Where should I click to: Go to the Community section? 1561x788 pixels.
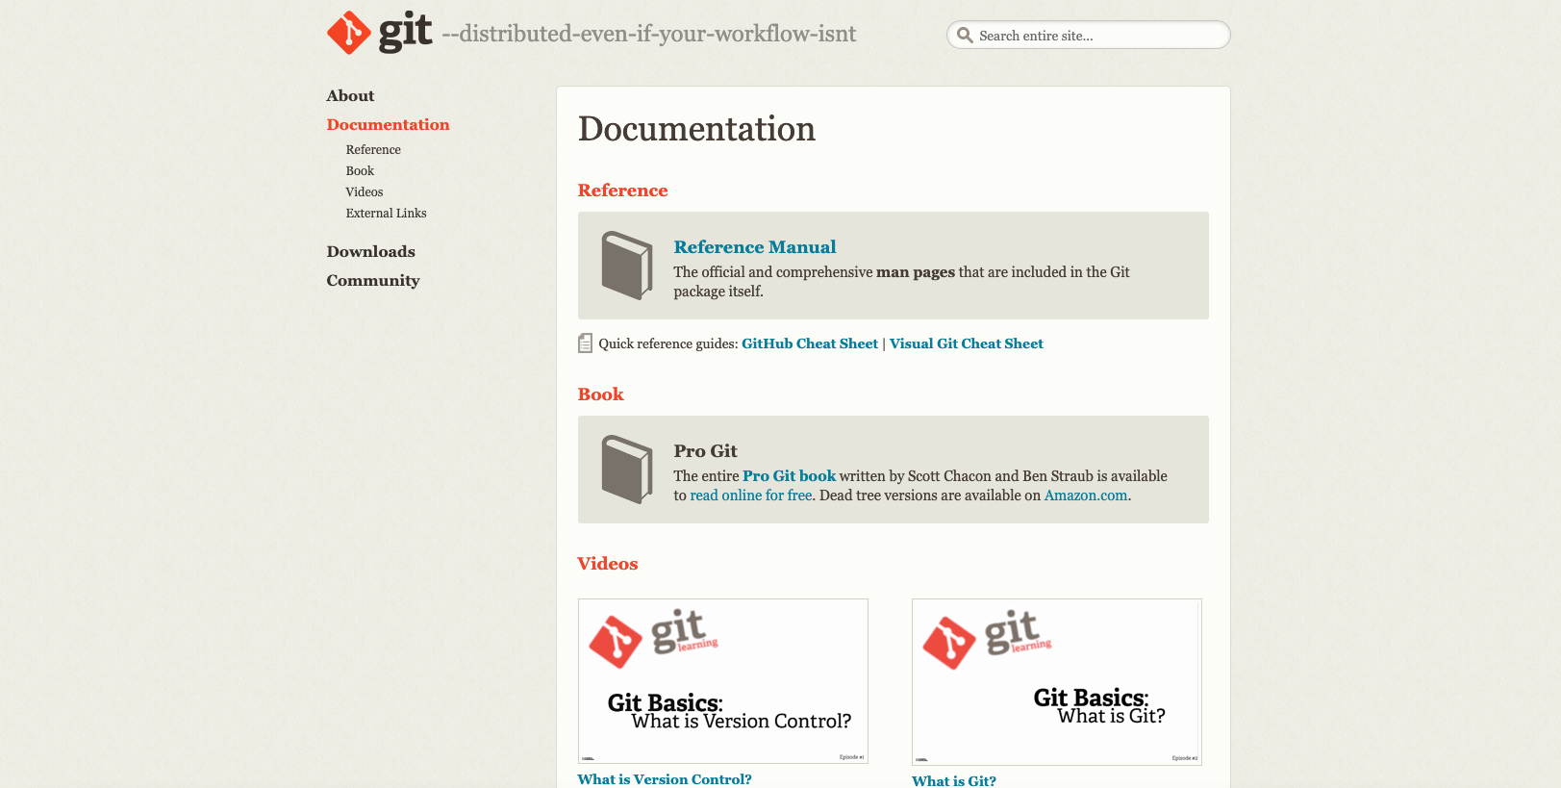(x=372, y=281)
